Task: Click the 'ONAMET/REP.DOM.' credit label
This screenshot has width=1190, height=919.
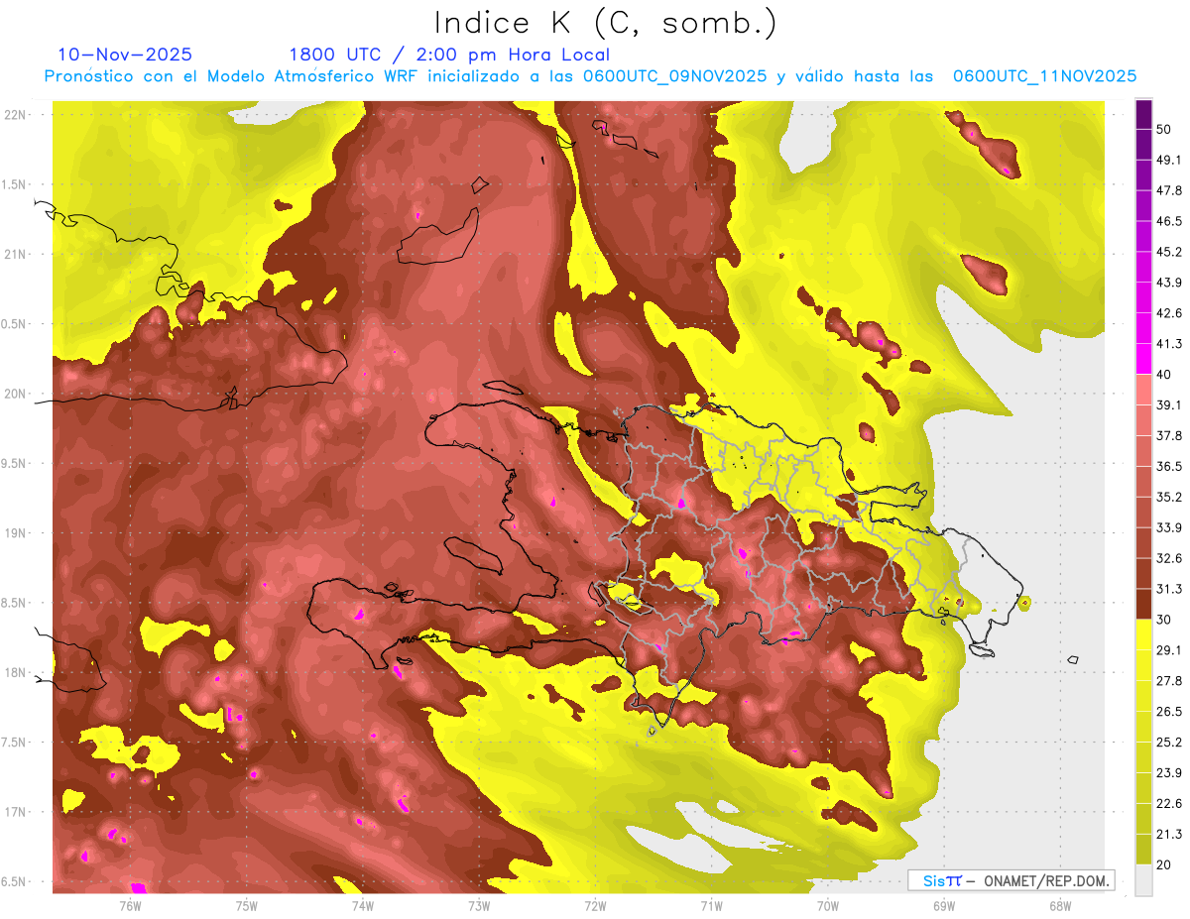Action: point(1045,880)
